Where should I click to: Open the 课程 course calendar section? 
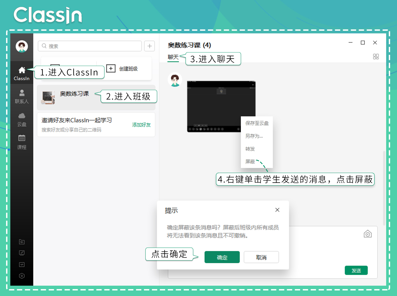[22, 142]
